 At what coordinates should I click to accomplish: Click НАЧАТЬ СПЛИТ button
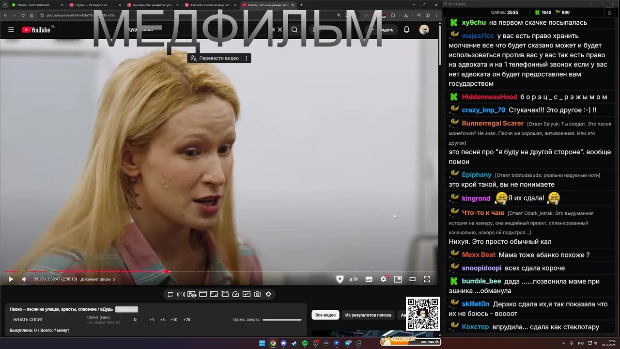(x=28, y=320)
